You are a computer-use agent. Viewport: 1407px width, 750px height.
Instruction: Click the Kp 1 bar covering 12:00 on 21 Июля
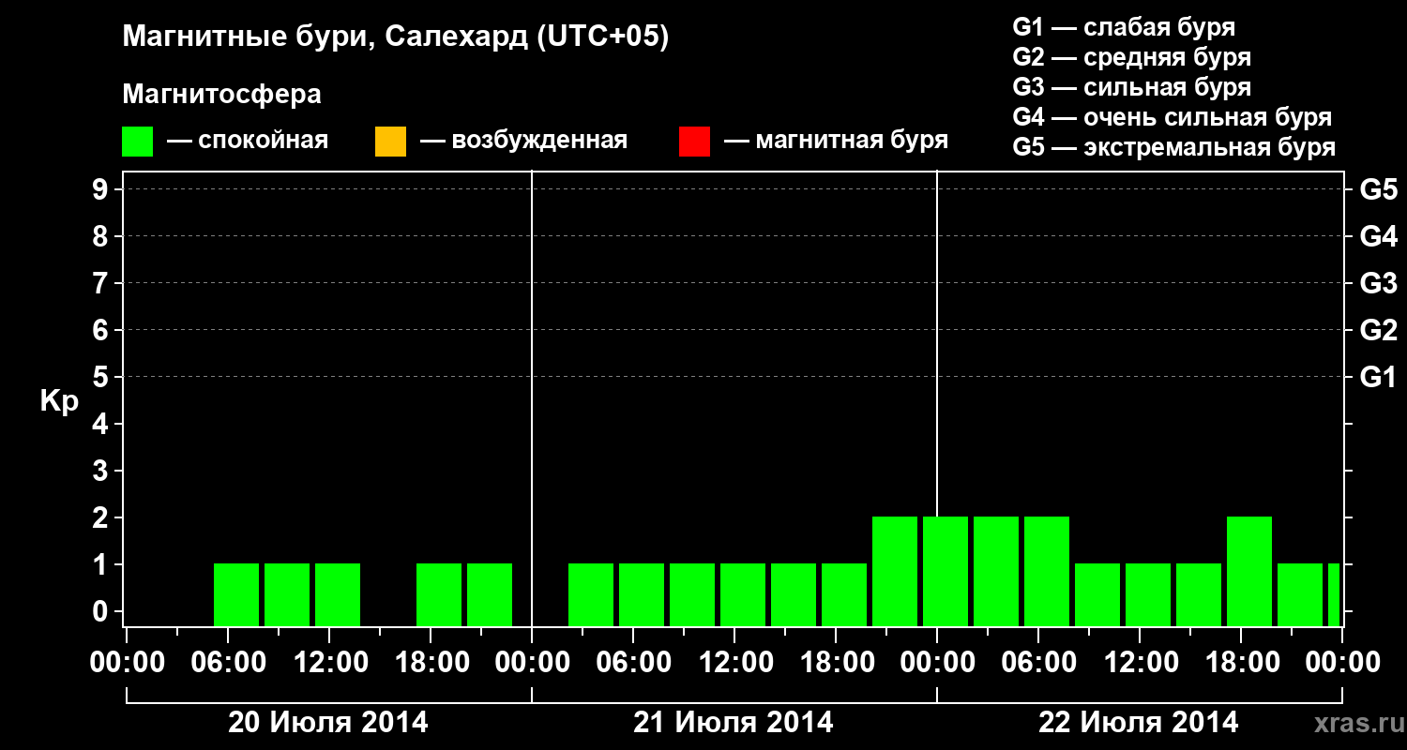coord(743,594)
